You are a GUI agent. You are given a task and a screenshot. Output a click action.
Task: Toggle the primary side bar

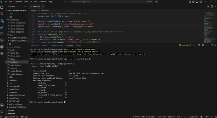(x=194, y=2)
